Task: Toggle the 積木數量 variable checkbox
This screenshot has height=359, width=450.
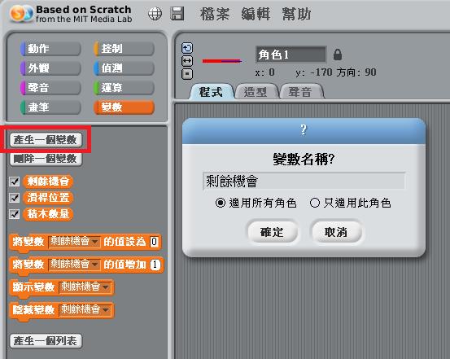Action: tap(15, 214)
